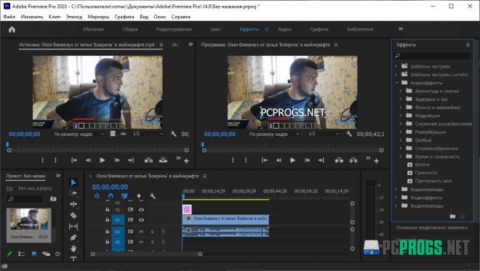Show more workspaces overflow arrows

pyautogui.click(x=401, y=29)
